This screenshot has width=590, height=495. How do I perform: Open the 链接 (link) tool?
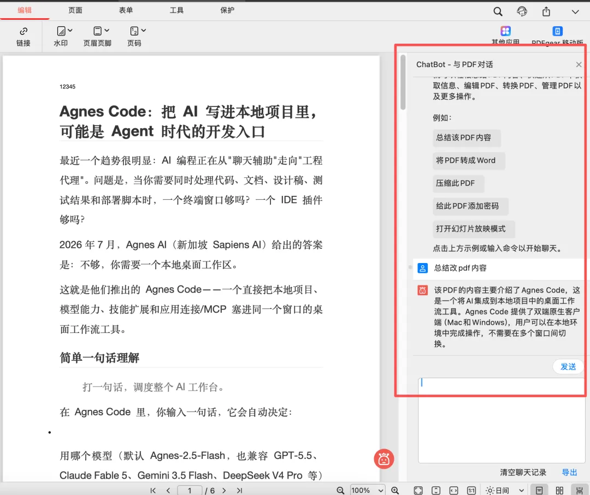click(23, 37)
